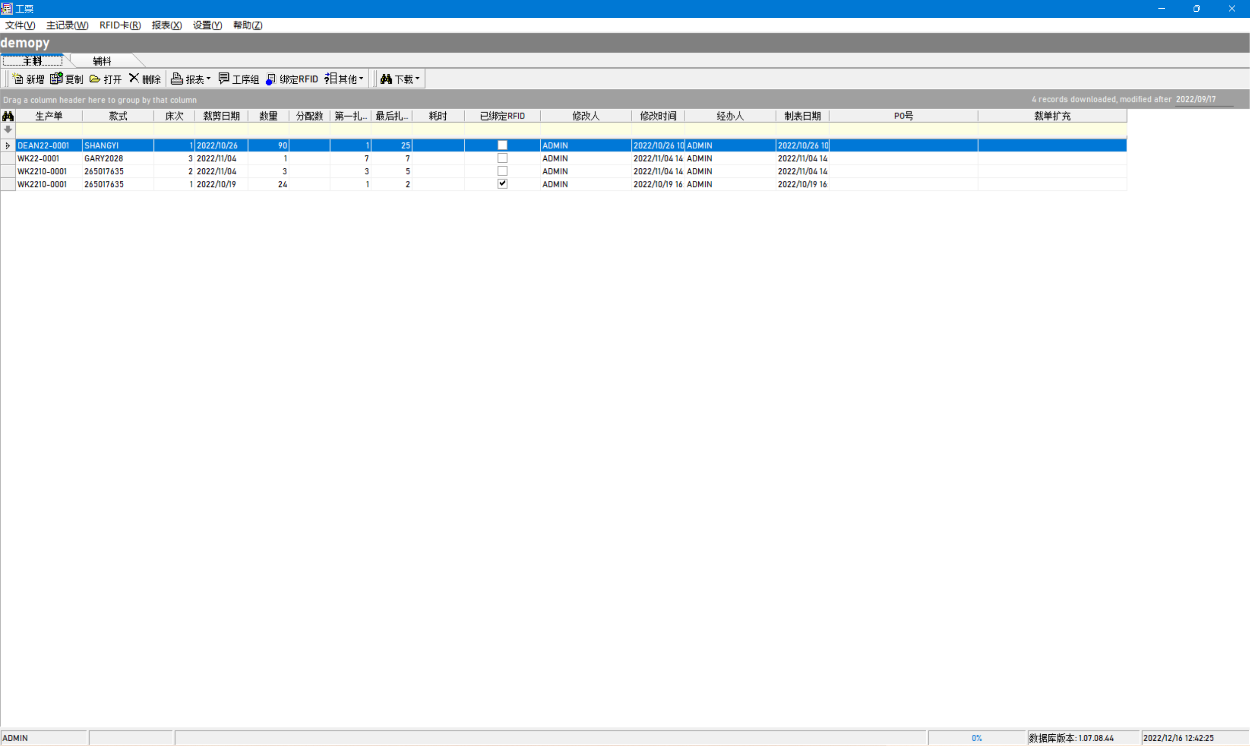Select the GARY2028 style cell
Viewport: 1250px width, 746px height.
coord(118,158)
